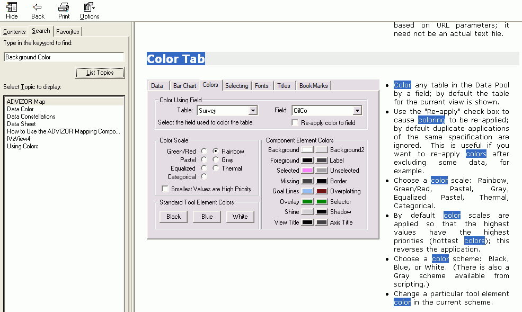
Task: Select the Equalized radio button
Action: (204, 168)
